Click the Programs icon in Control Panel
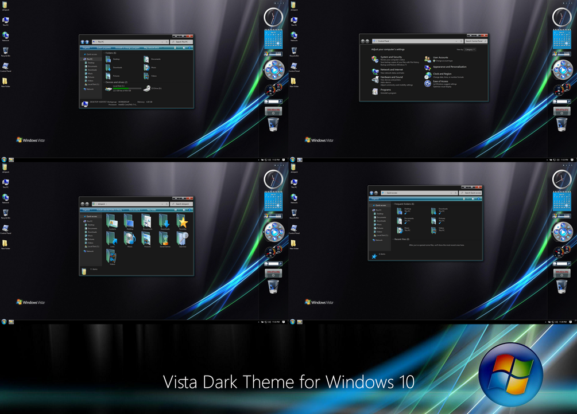 [x=375, y=92]
